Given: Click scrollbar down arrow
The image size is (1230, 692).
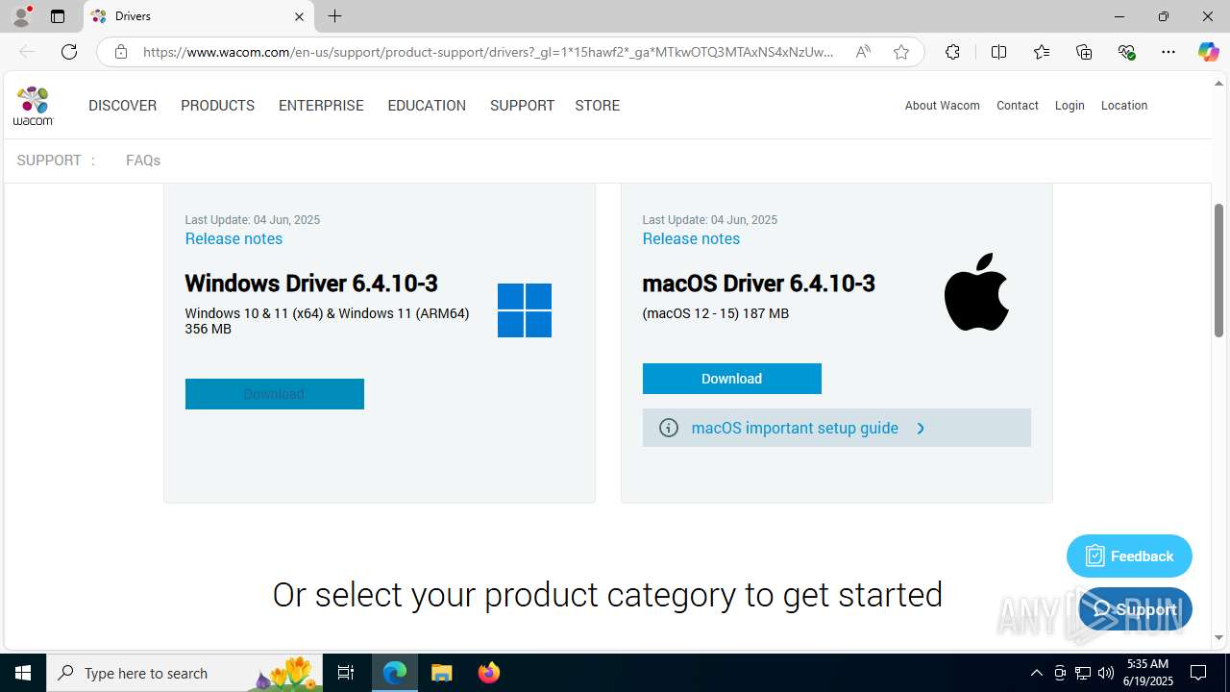Looking at the screenshot, I should tap(1218, 637).
